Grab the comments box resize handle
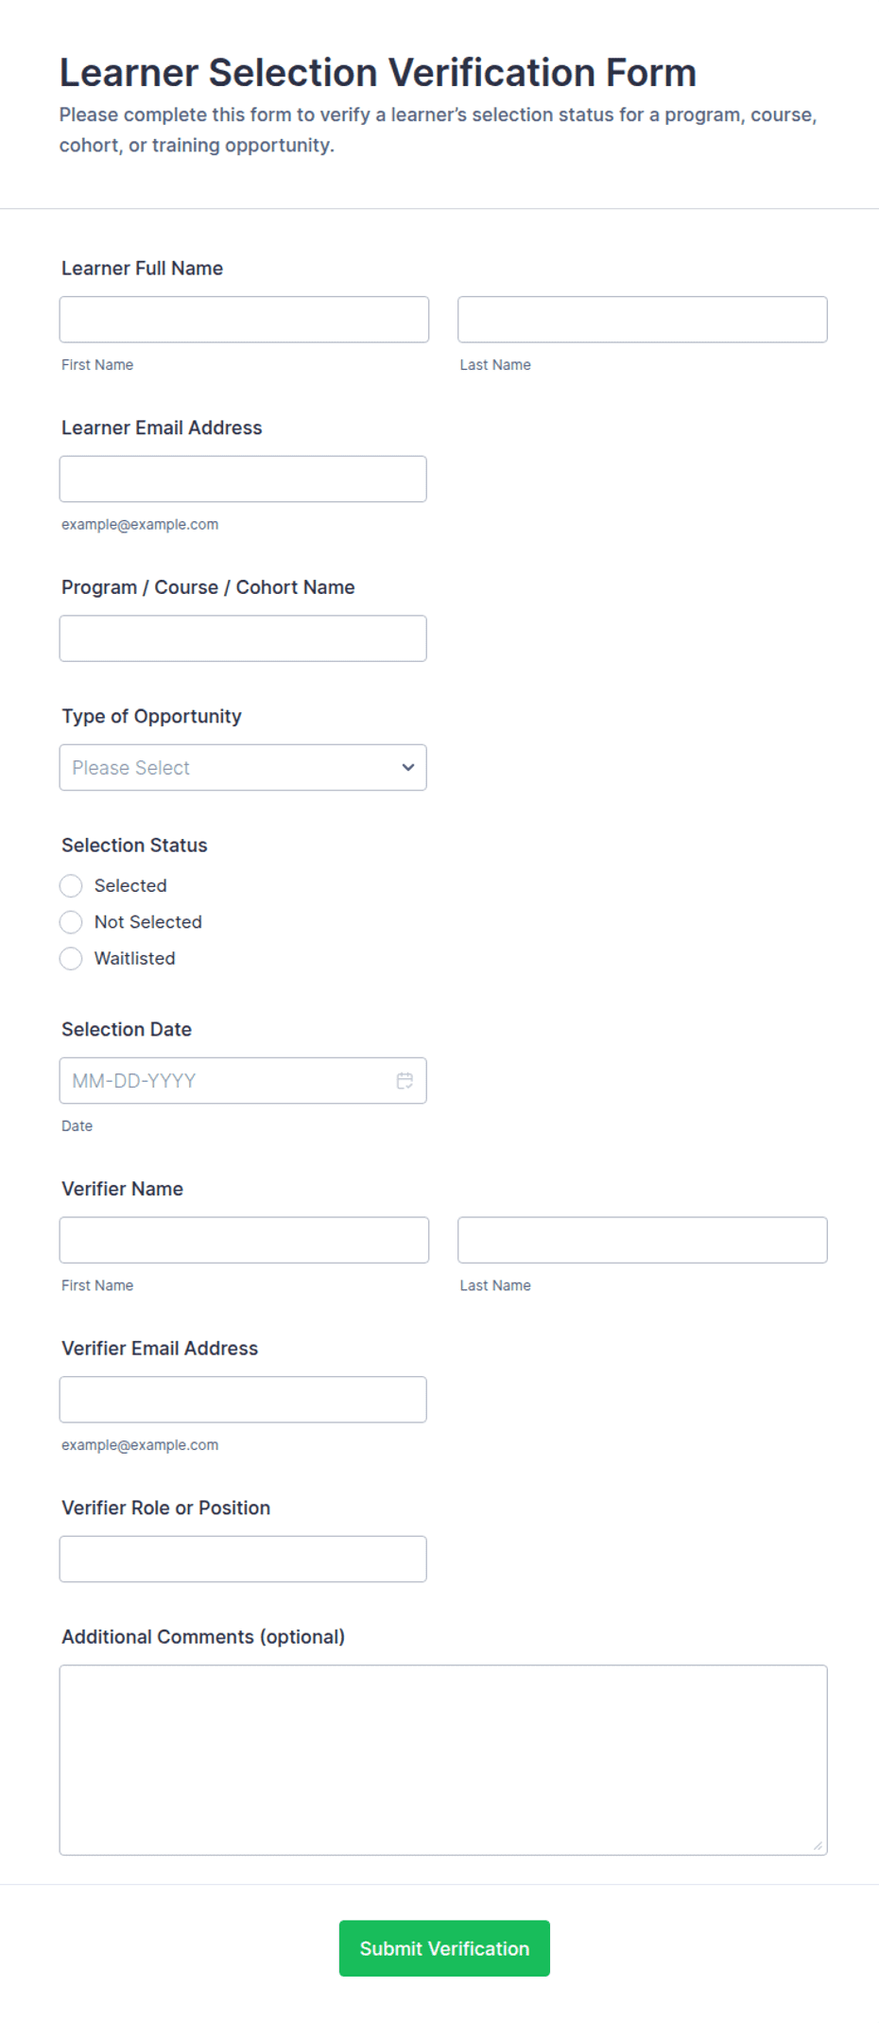The width and height of the screenshot is (879, 2023). [x=819, y=1845]
